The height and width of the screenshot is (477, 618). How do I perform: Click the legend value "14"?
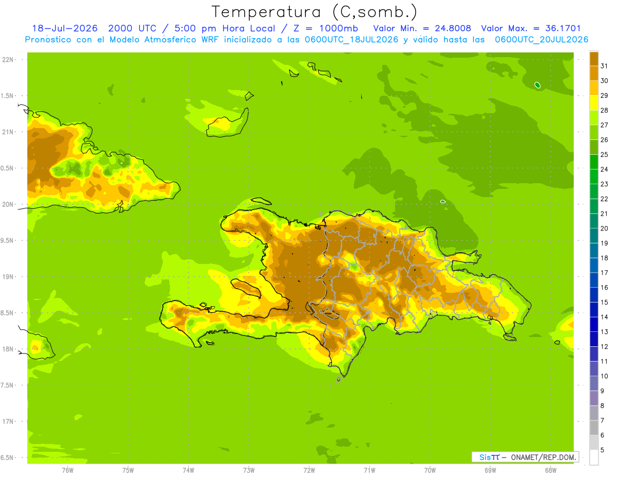(605, 317)
